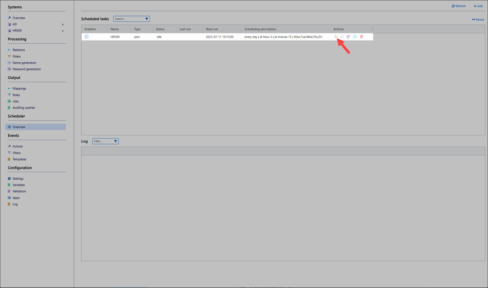Click the Refresh icon button
Image resolution: width=488 pixels, height=288 pixels.
point(453,6)
